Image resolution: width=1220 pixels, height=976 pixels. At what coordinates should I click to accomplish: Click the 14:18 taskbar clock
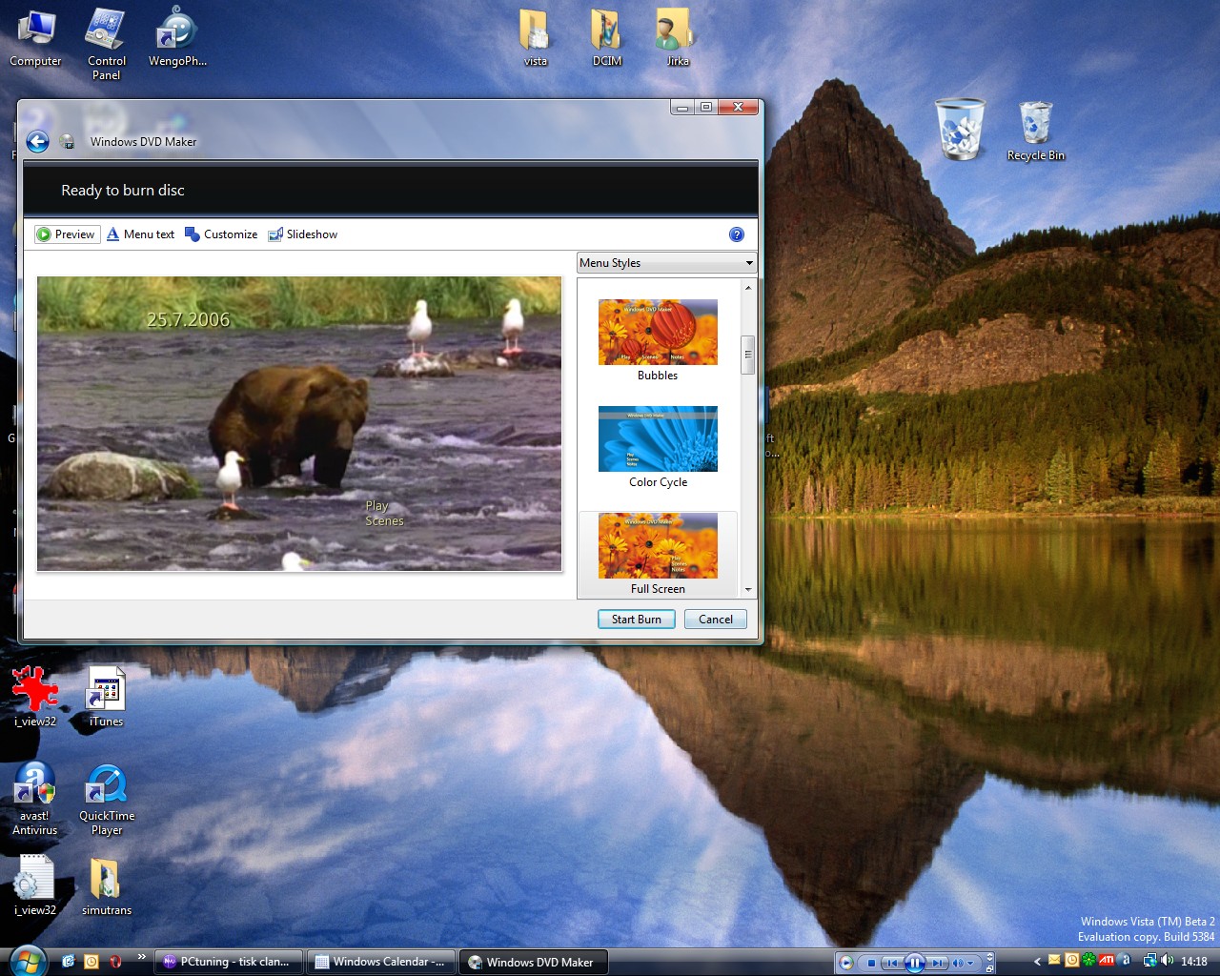point(1194,962)
